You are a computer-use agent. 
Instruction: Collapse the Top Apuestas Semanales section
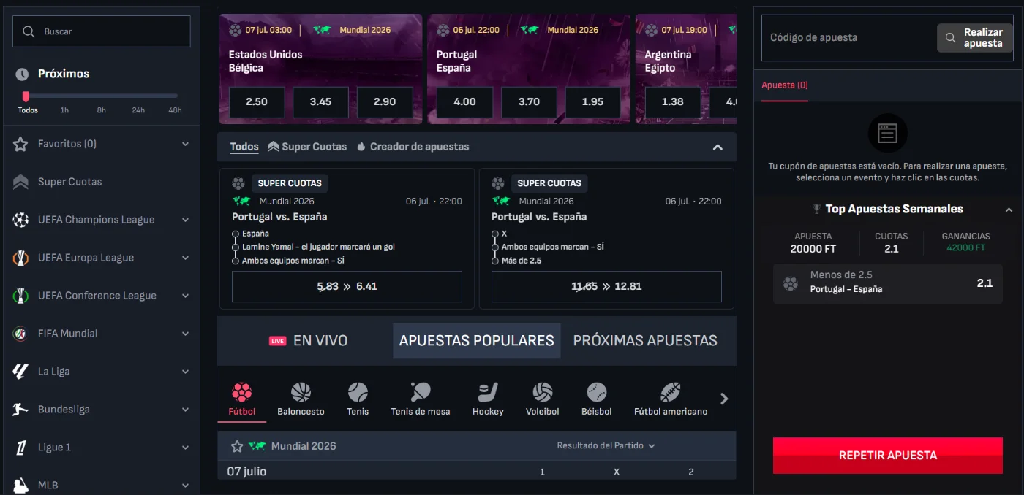click(1009, 210)
